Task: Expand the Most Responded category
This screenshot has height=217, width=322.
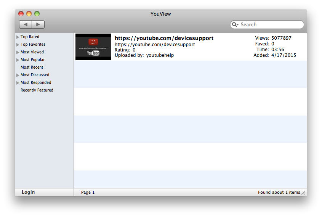Action: 18,83
